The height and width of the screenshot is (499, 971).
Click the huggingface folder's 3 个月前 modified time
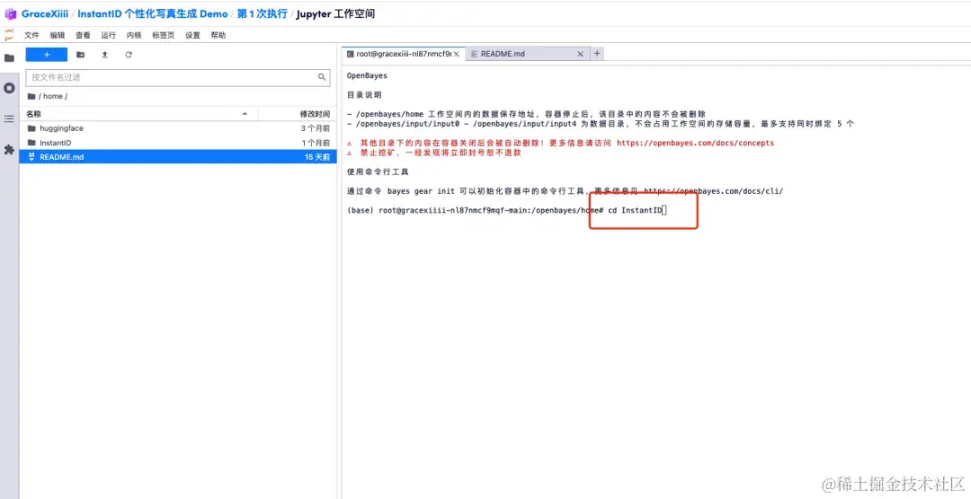click(316, 128)
